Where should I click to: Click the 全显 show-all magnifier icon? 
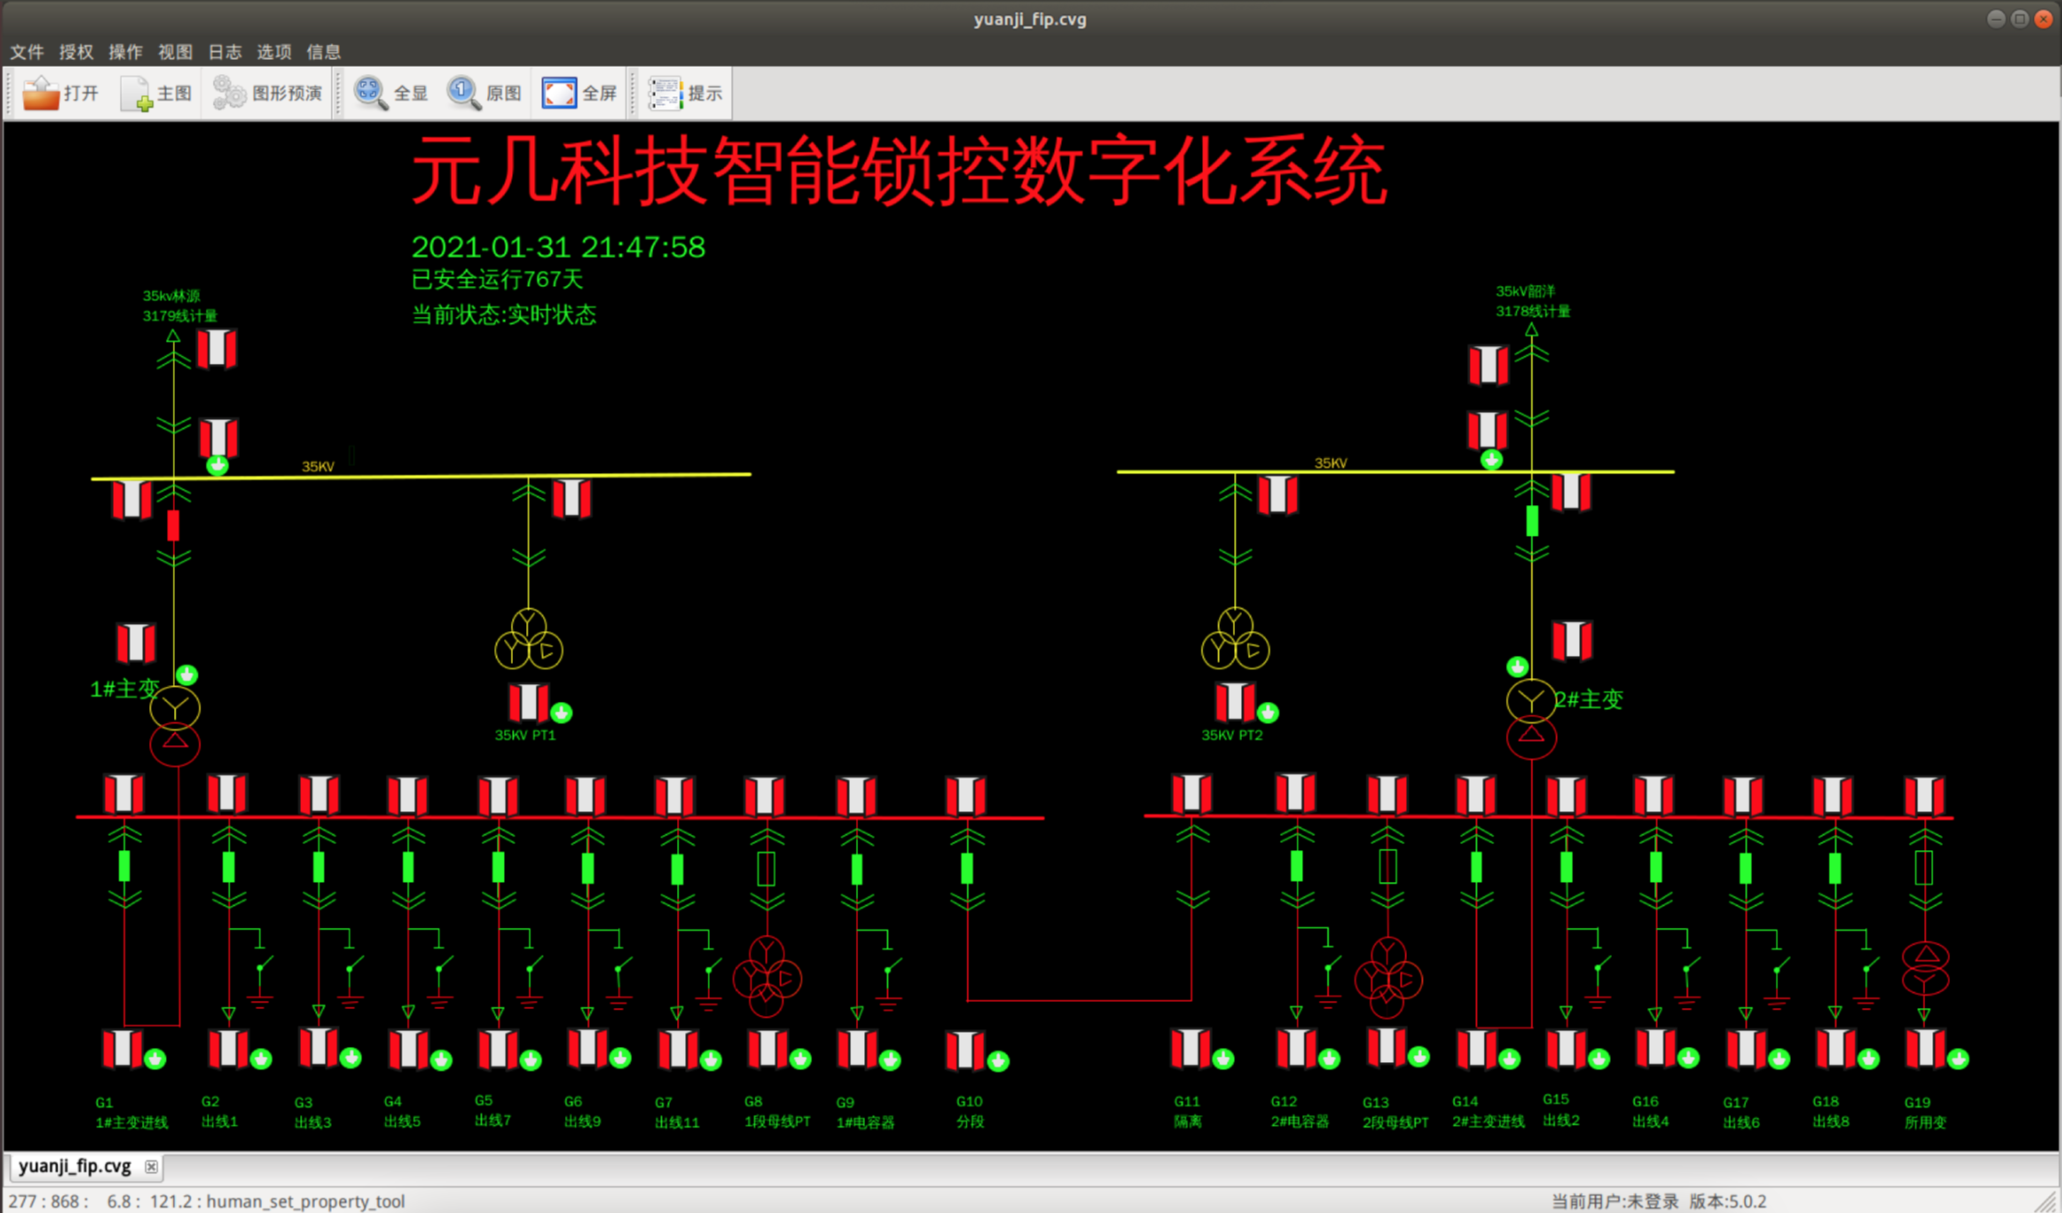(371, 93)
